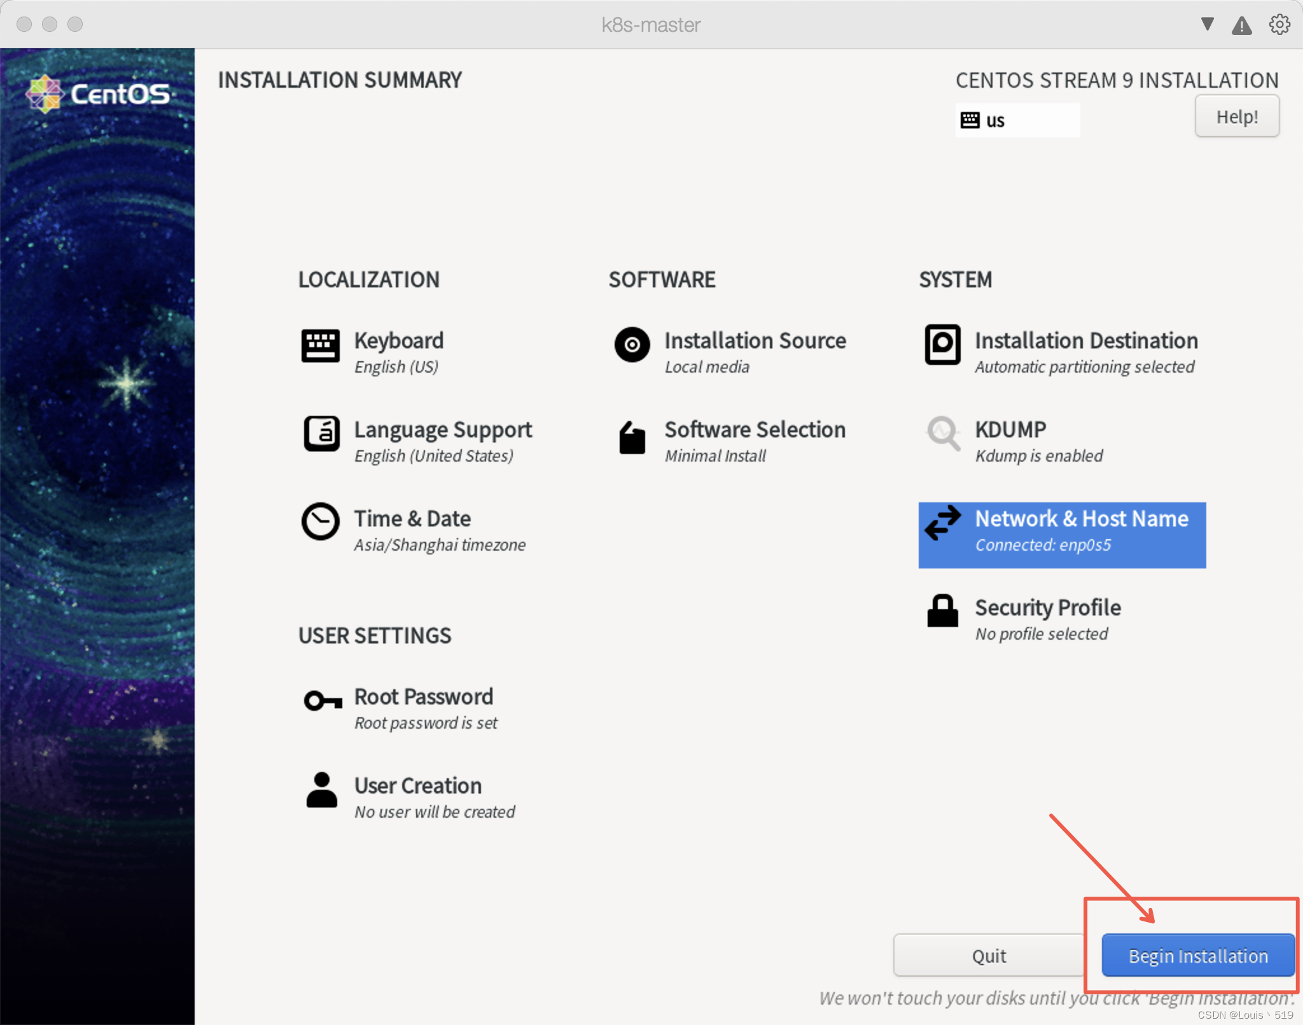Click the VM settings gear icon
This screenshot has height=1025, width=1303.
[1279, 25]
